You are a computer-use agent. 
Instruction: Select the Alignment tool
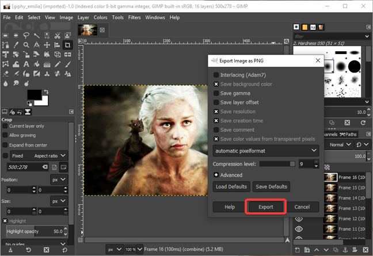pyautogui.click(x=58, y=45)
